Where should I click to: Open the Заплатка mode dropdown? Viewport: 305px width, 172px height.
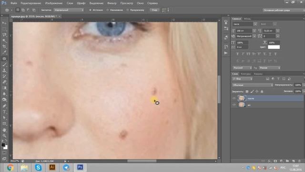click(x=69, y=10)
